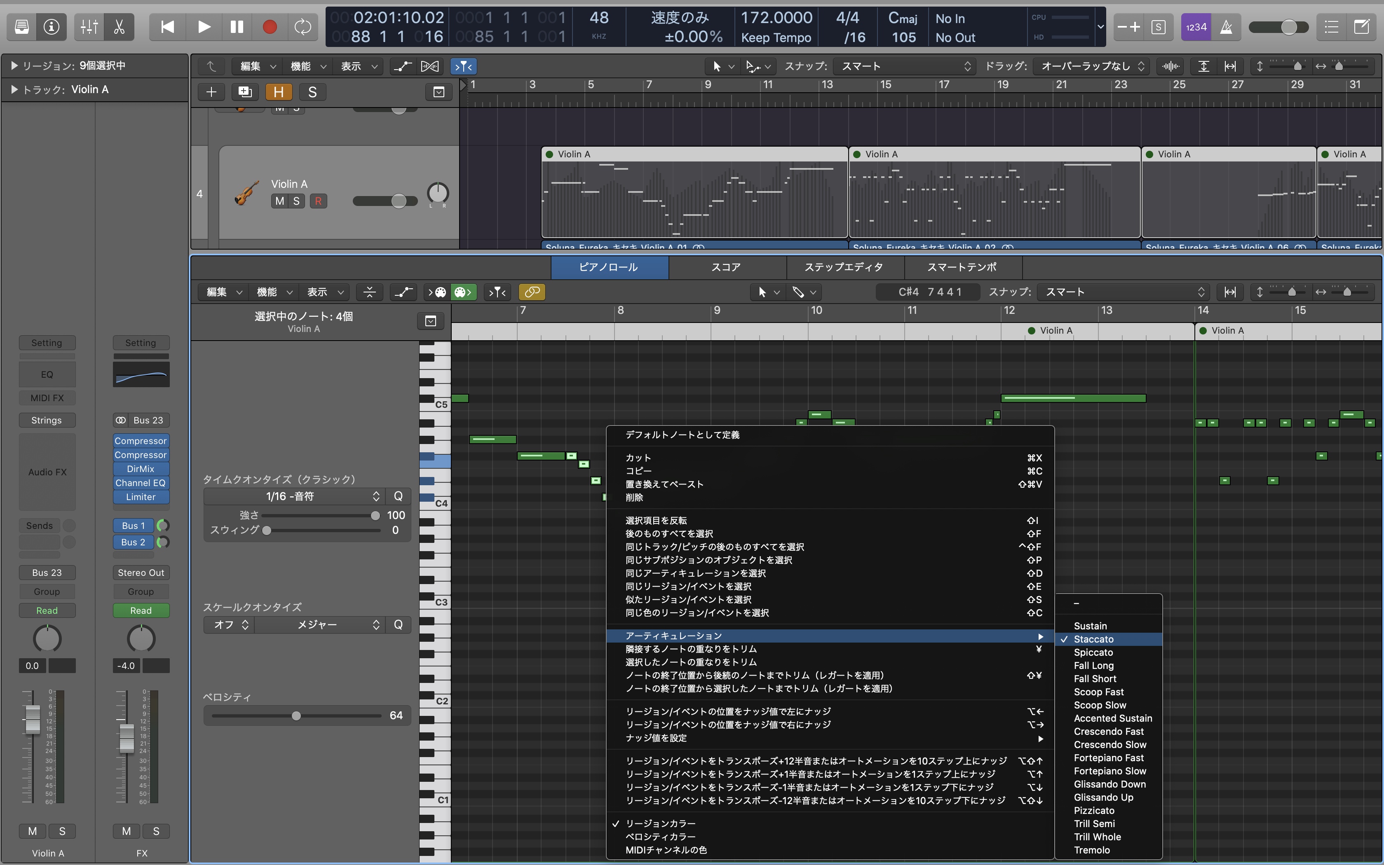1384x865 pixels.
Task: Open the Editors scissors icon
Action: (x=119, y=27)
